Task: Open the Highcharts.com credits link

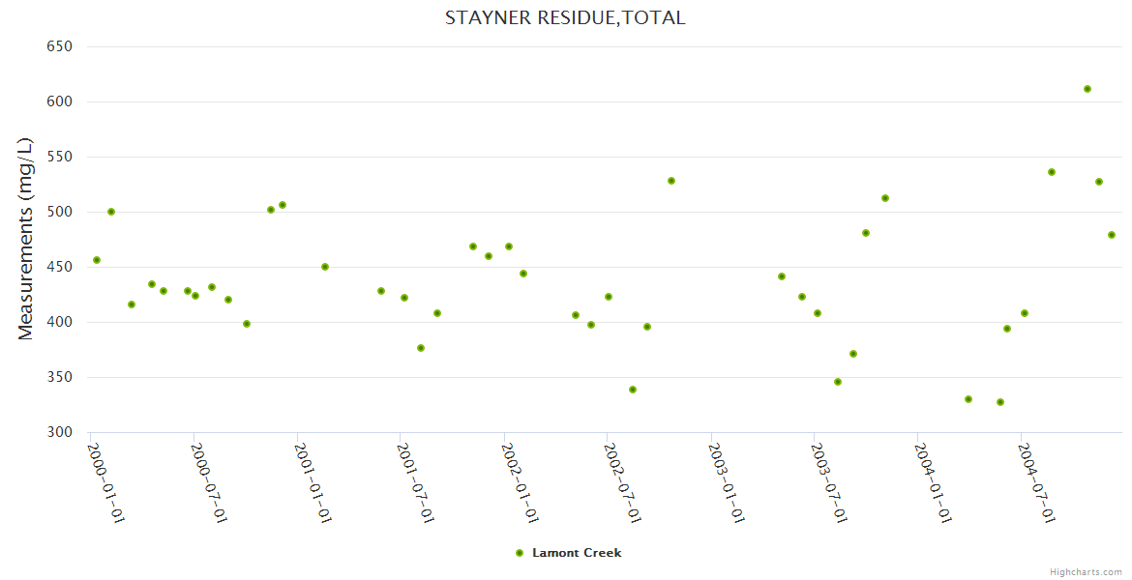Action: [1086, 571]
